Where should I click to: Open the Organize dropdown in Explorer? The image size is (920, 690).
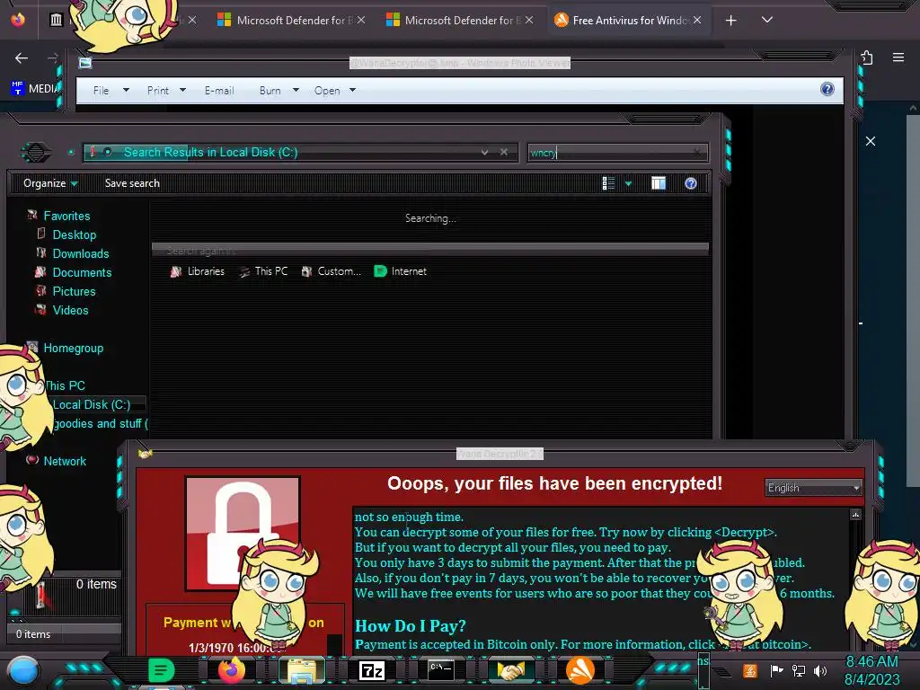(x=50, y=183)
